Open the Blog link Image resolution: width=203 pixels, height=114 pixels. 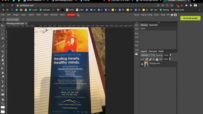pyautogui.click(x=163, y=15)
